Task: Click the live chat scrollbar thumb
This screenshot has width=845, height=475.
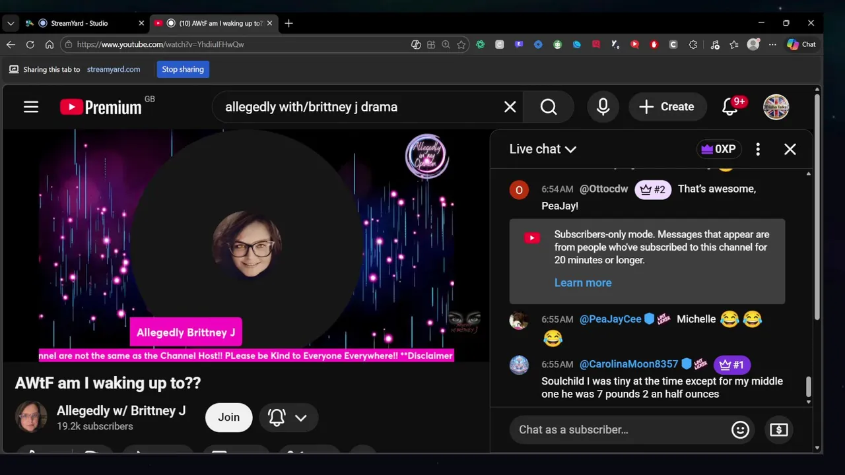Action: click(x=808, y=387)
